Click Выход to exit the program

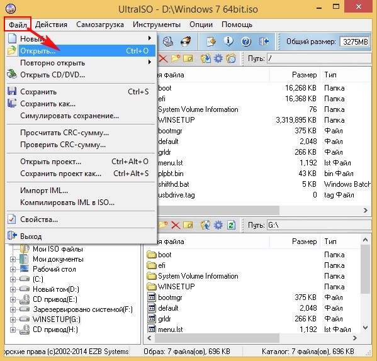click(x=81, y=236)
